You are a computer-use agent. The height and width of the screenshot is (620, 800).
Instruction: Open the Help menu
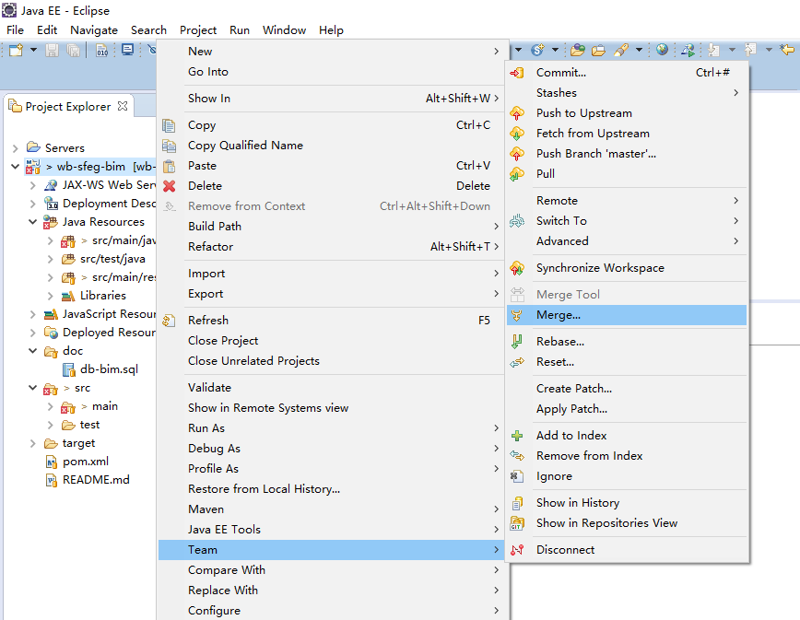coord(331,30)
